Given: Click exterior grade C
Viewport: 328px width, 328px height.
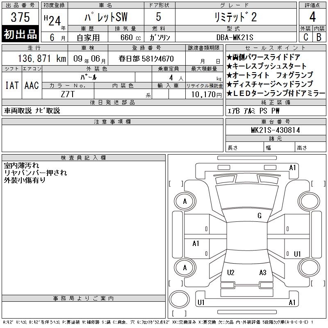Looking at the screenshot, I should point(305,37).
